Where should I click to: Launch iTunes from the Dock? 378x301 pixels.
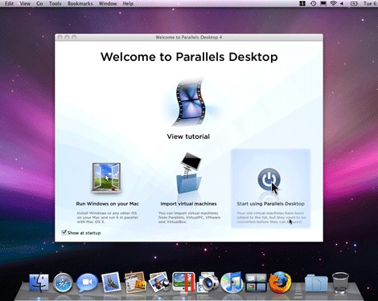(232, 283)
